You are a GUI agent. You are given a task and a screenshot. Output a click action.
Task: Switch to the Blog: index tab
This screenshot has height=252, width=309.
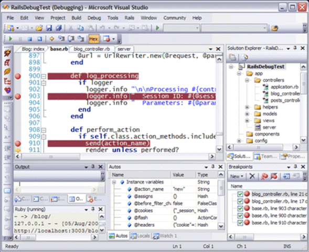pyautogui.click(x=33, y=49)
